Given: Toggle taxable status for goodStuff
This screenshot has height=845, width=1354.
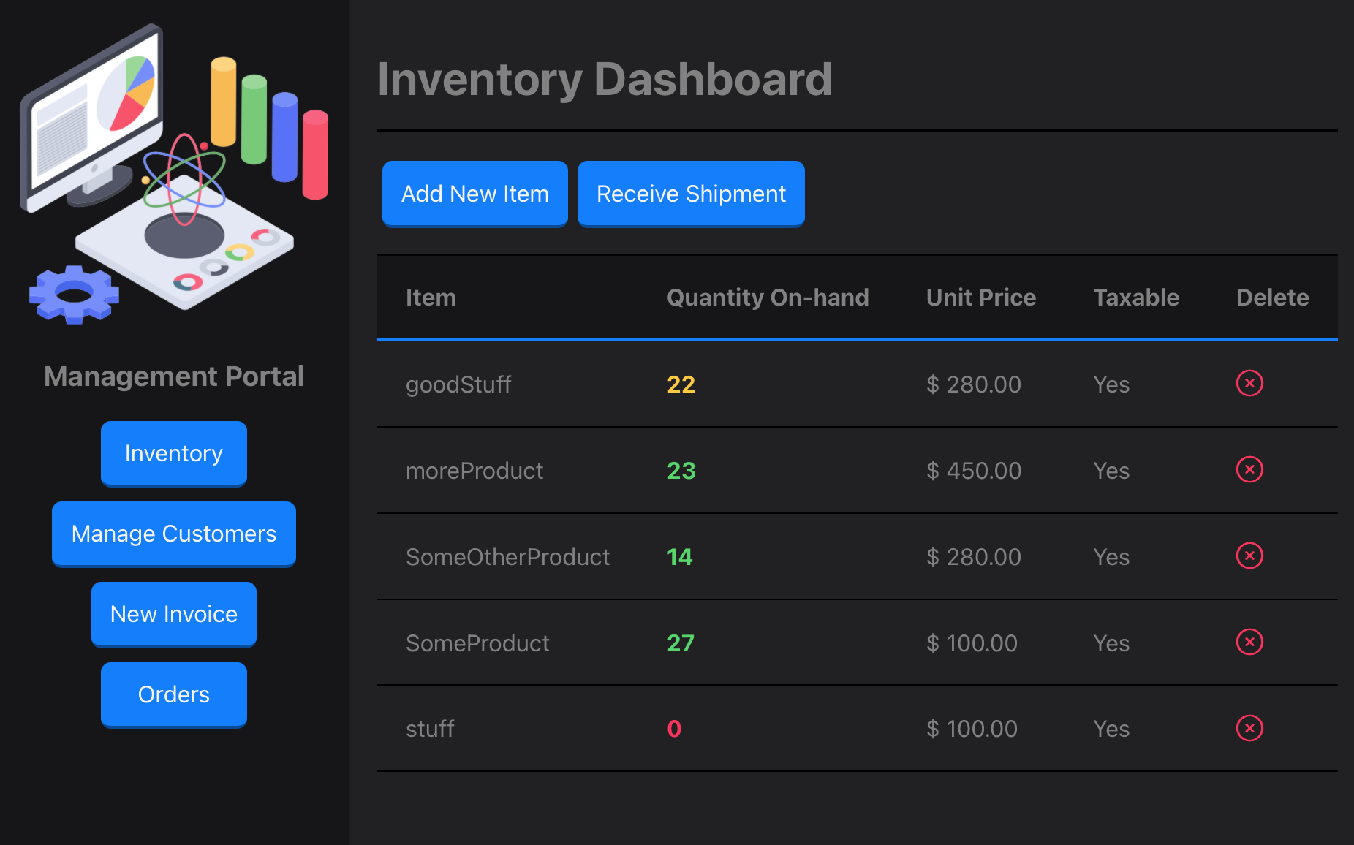Looking at the screenshot, I should pyautogui.click(x=1111, y=384).
